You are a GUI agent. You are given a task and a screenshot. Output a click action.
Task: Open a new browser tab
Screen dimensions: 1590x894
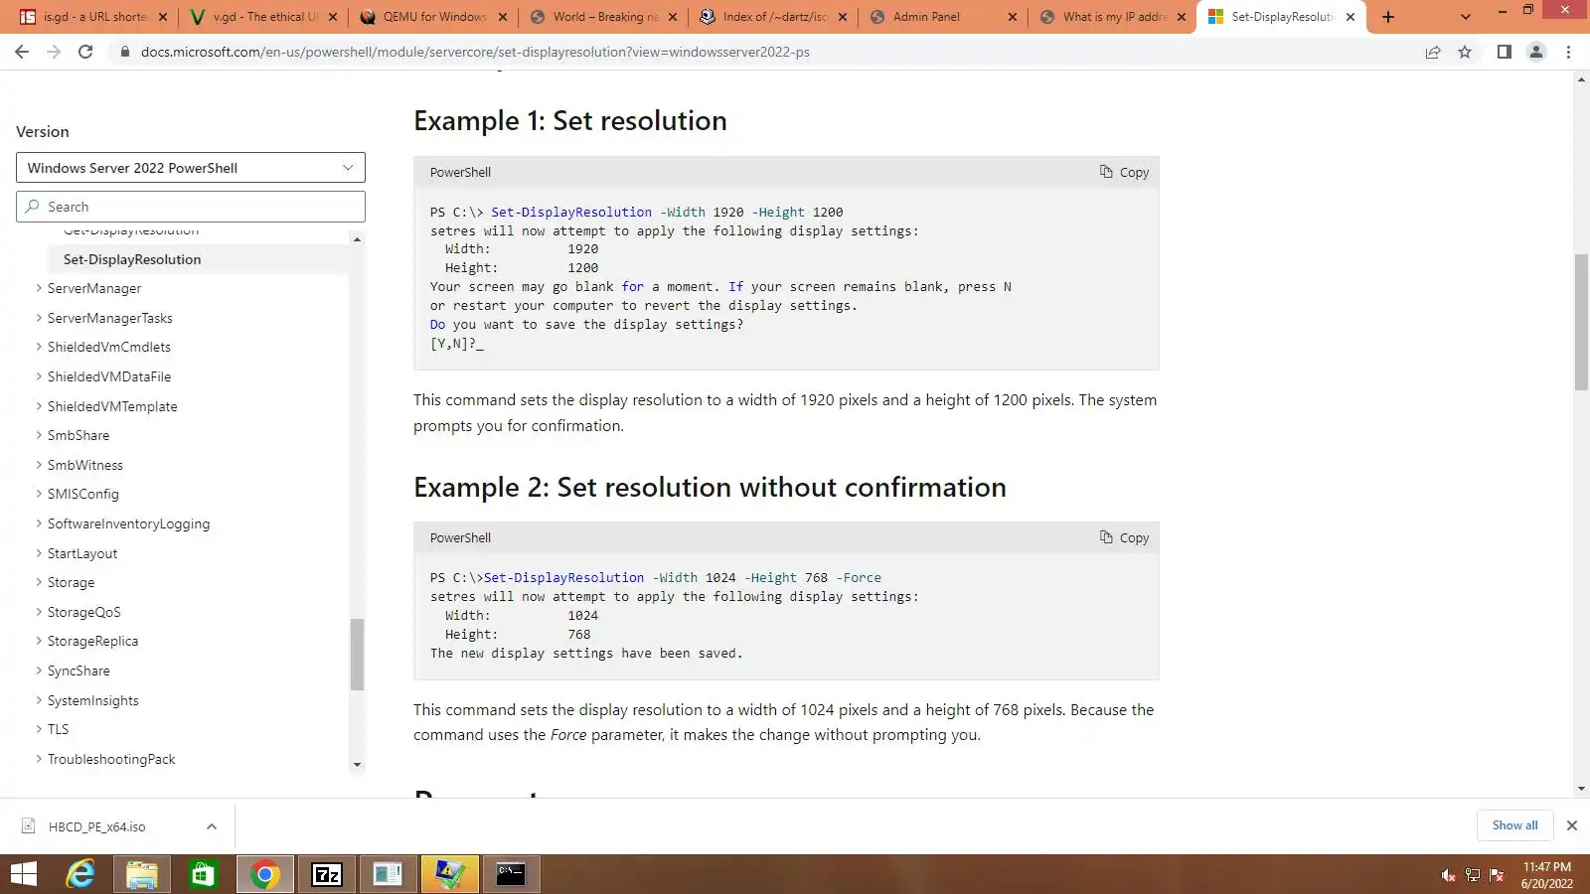(1388, 17)
